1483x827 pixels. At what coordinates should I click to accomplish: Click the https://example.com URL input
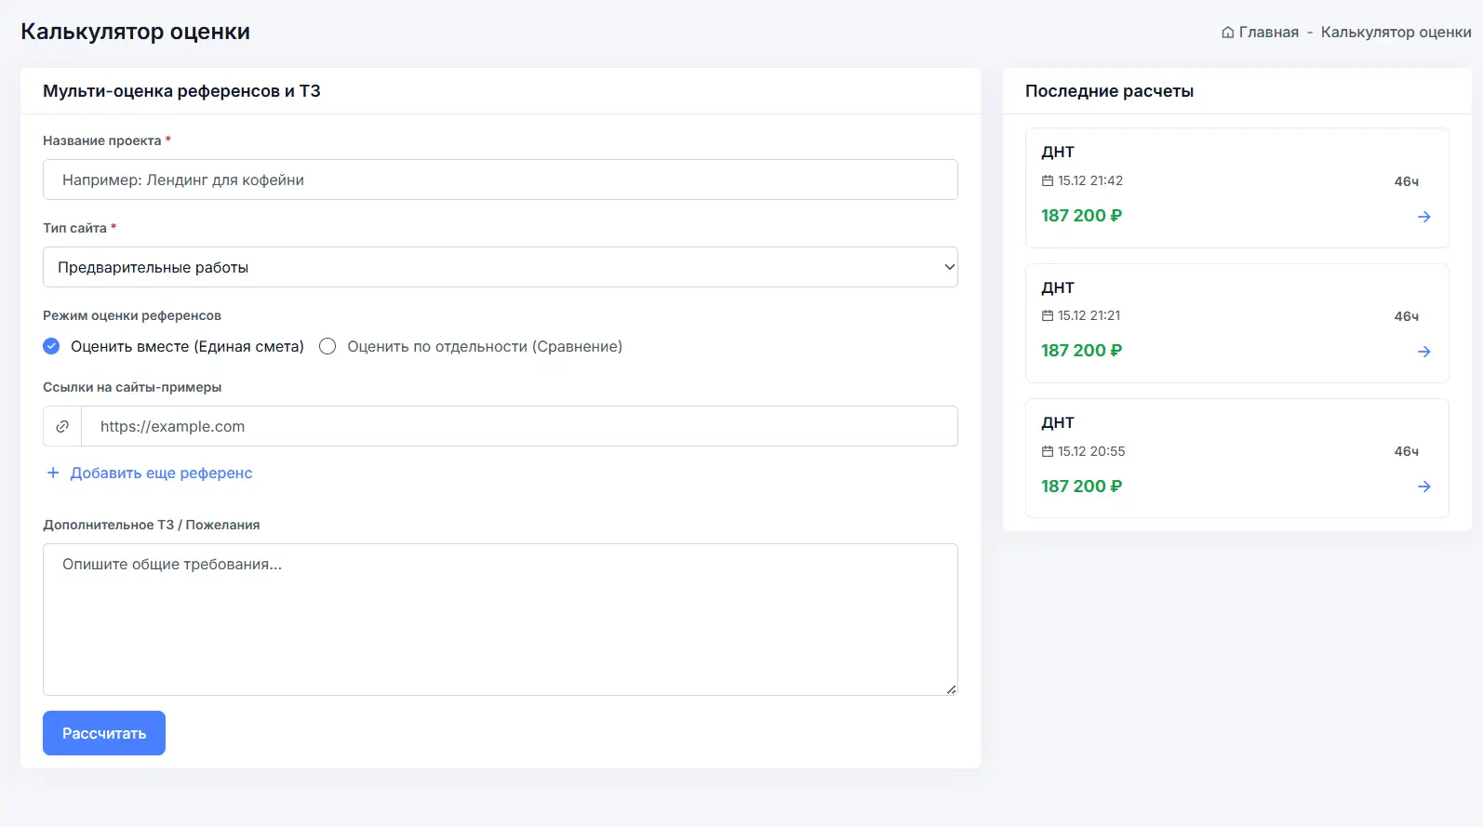(x=518, y=426)
